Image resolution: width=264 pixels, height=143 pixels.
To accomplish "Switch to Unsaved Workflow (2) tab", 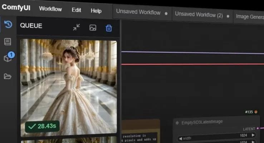I will 202,15.
